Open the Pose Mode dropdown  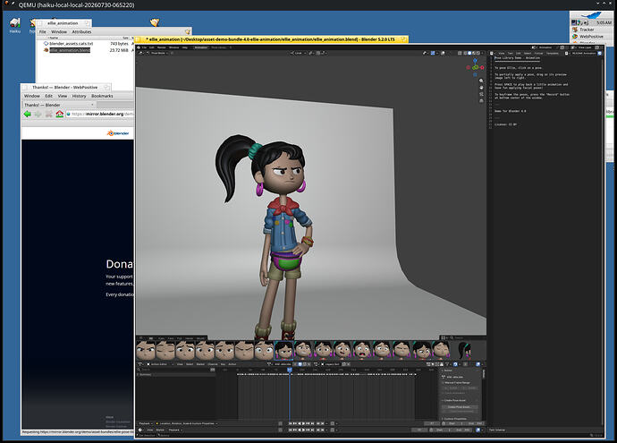click(x=159, y=53)
